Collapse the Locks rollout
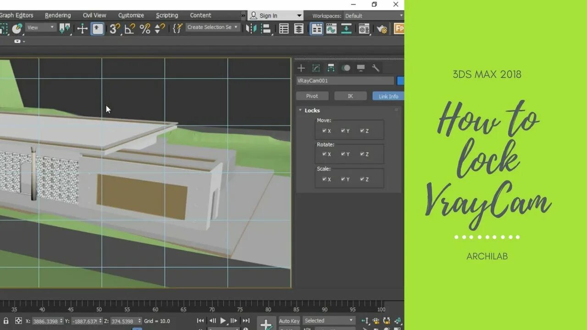587x330 pixels. (312, 110)
